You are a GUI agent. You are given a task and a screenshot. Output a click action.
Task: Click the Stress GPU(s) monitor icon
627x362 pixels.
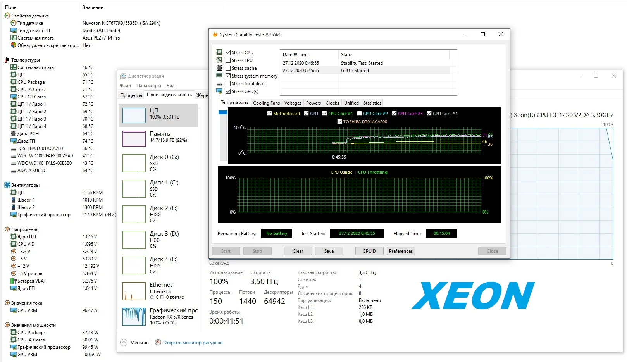[x=219, y=91]
